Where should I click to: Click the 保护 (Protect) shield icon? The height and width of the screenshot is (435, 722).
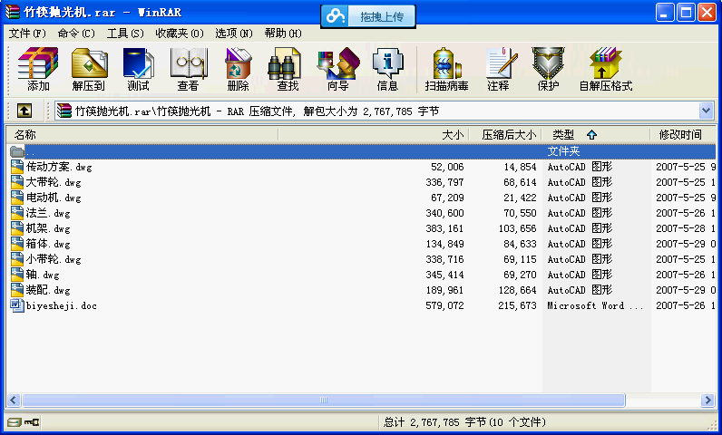coord(548,63)
